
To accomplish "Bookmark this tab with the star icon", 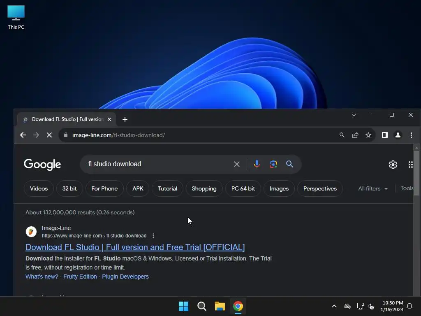I will tap(368, 135).
